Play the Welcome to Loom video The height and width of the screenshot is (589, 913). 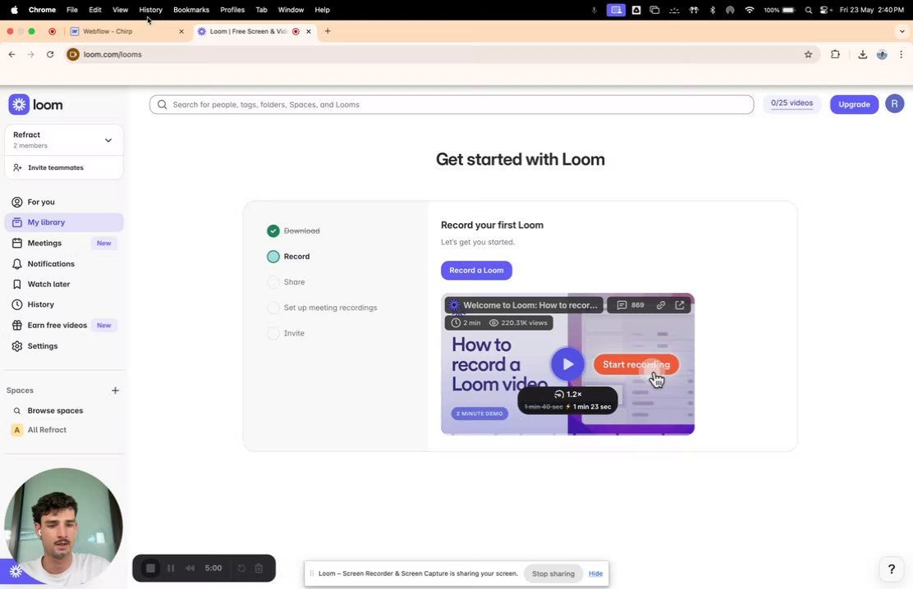[x=567, y=364]
